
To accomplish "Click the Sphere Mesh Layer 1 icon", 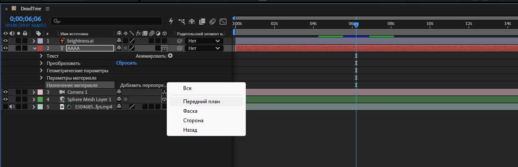I will click(62, 99).
